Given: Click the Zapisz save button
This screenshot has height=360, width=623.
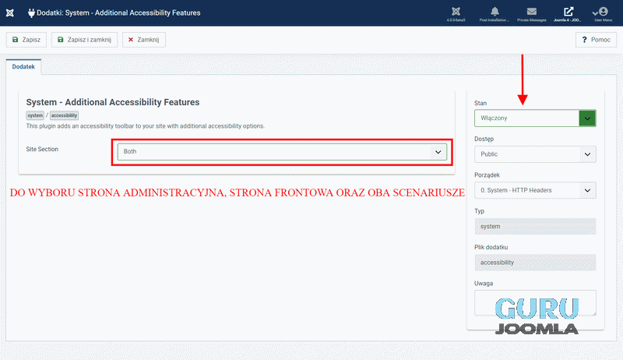Looking at the screenshot, I should coord(26,40).
